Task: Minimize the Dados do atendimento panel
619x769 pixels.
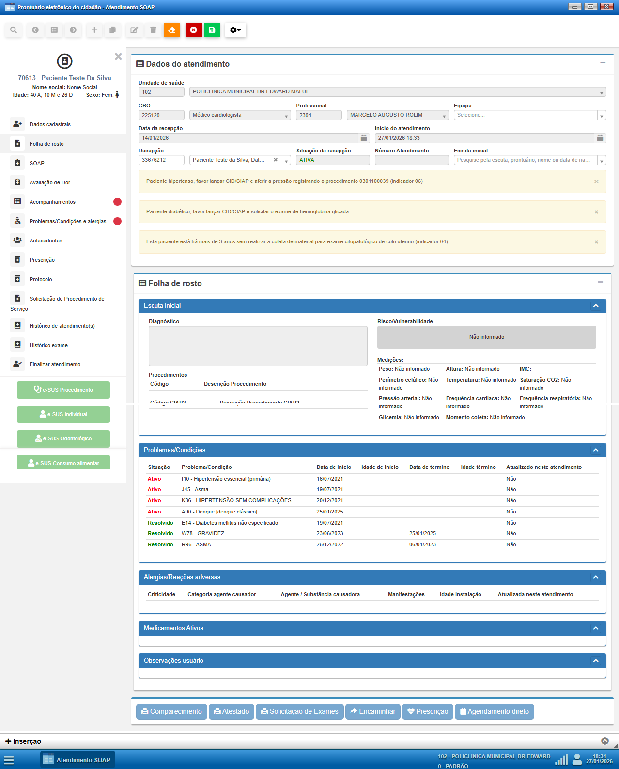Action: pyautogui.click(x=603, y=63)
